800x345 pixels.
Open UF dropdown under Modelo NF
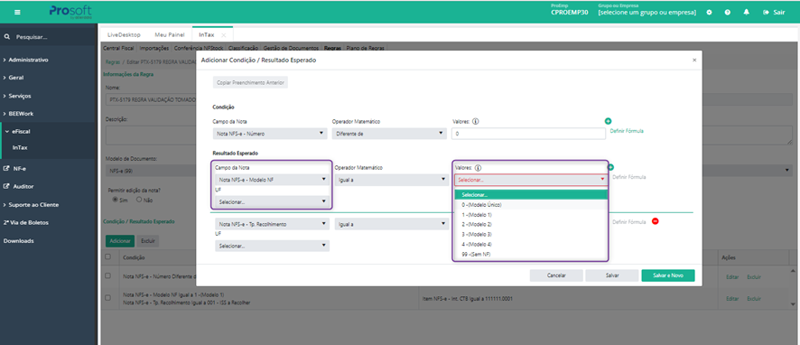point(272,201)
